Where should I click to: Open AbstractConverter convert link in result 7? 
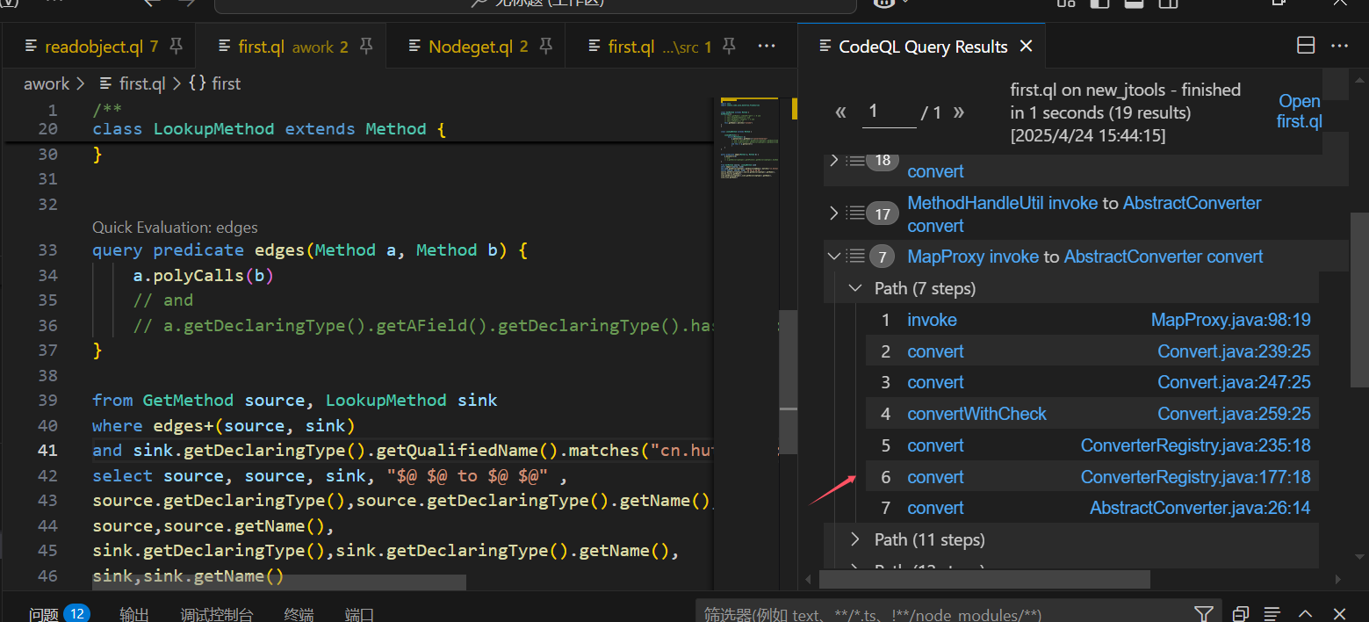tap(1164, 257)
